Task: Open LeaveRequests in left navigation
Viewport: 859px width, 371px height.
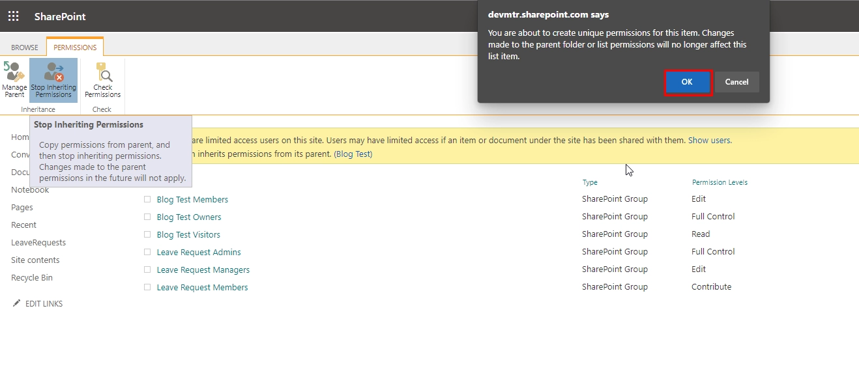Action: tap(38, 242)
